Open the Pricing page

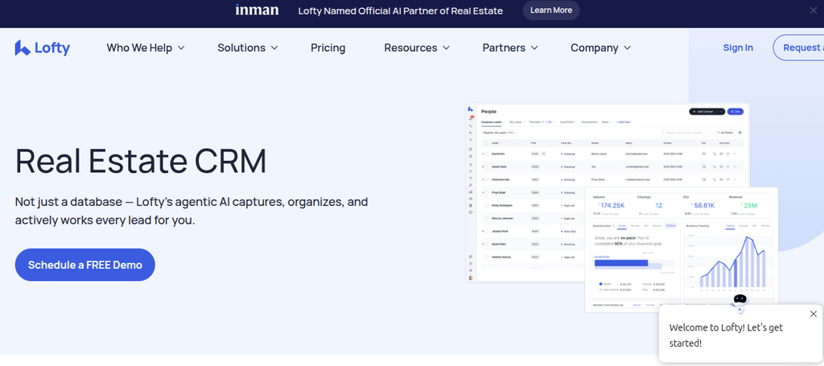tap(328, 47)
